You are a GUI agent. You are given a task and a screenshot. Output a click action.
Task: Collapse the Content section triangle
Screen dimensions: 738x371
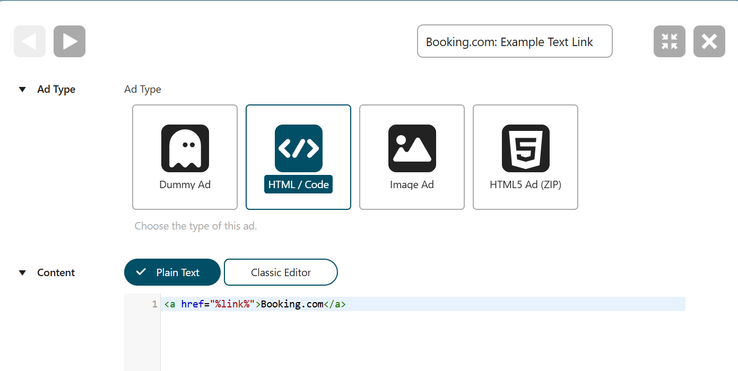point(22,273)
